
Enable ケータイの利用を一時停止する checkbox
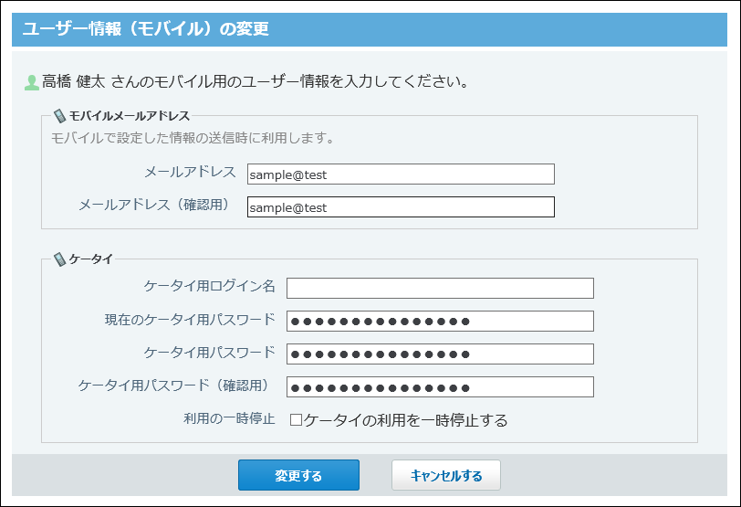click(296, 420)
